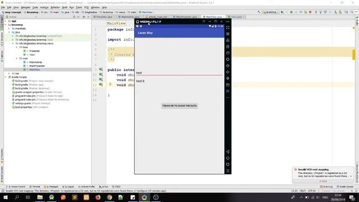Click MEmu location pin icon
This screenshot has width=359, height=202.
(228, 79)
